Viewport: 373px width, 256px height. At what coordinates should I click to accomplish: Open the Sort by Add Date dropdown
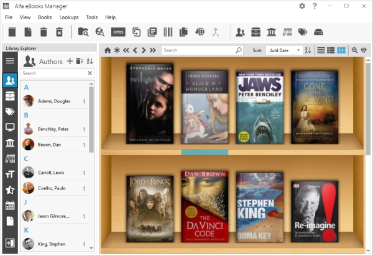click(x=284, y=50)
